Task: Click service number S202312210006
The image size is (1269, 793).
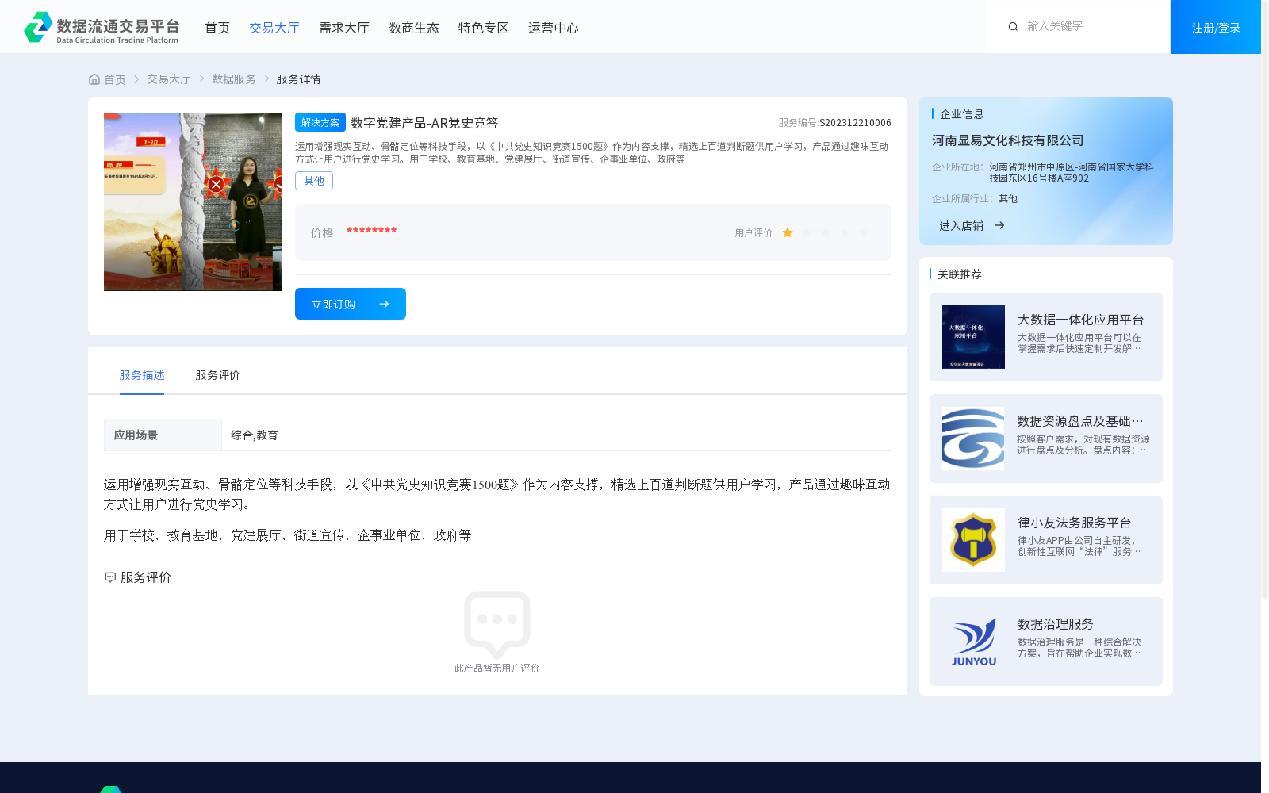Action: point(855,123)
